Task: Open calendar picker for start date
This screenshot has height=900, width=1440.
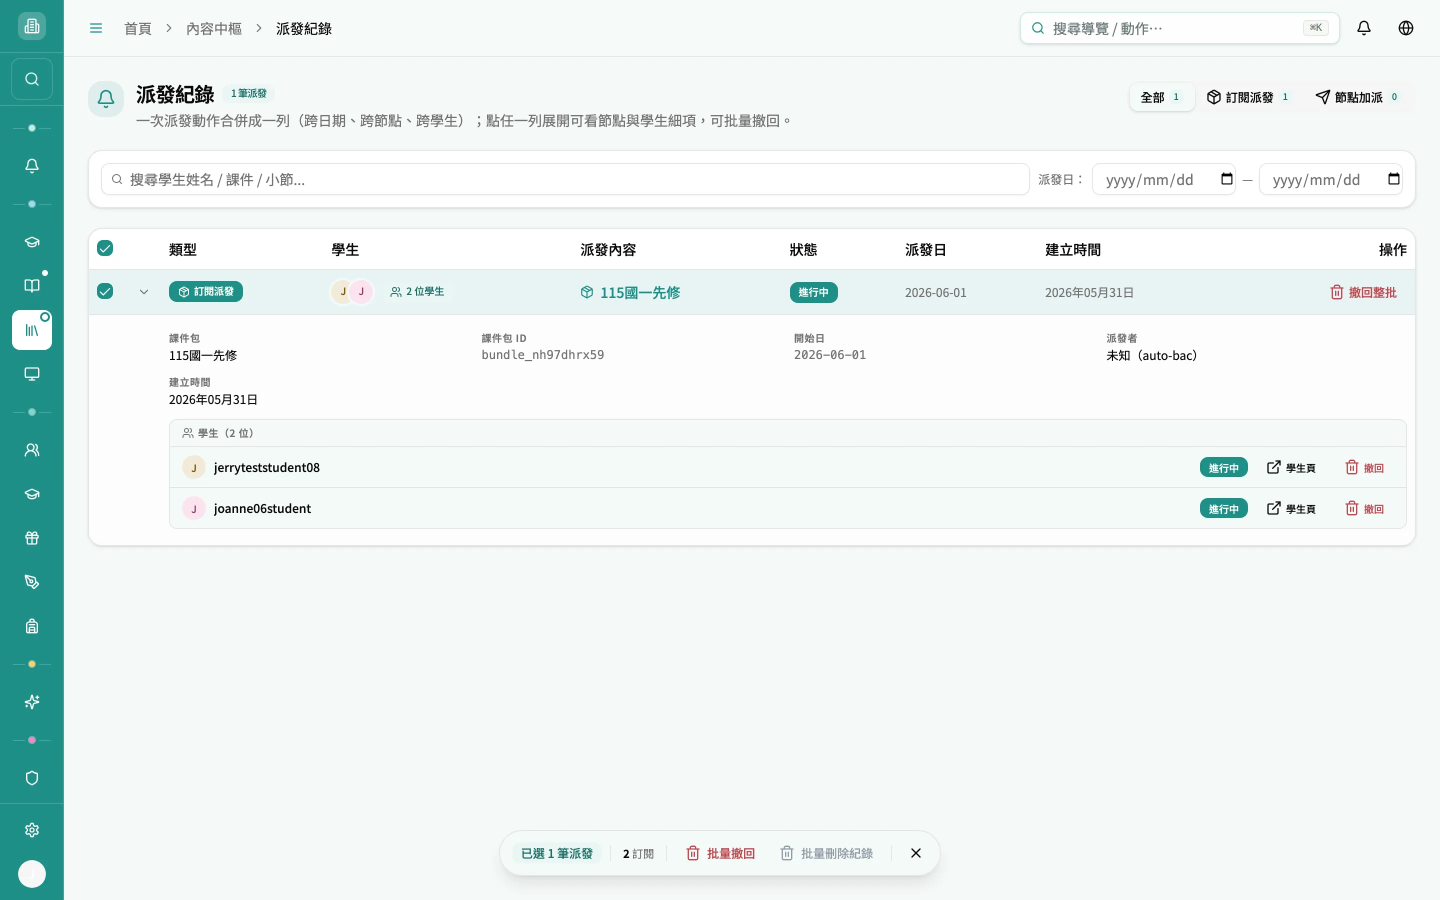Action: [x=1226, y=178]
